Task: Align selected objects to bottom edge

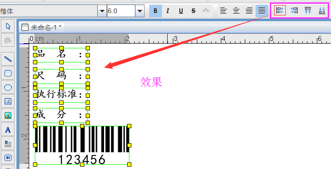Action: click(x=322, y=10)
